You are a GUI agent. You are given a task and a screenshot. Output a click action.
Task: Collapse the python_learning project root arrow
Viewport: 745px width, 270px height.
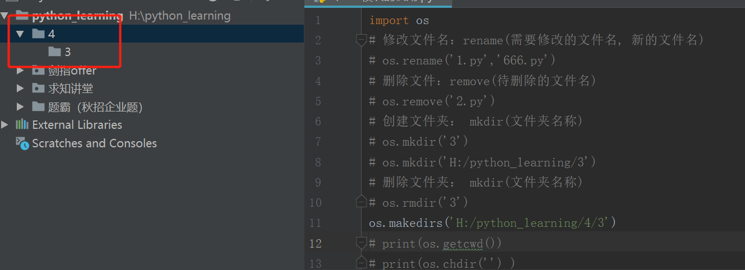point(4,16)
